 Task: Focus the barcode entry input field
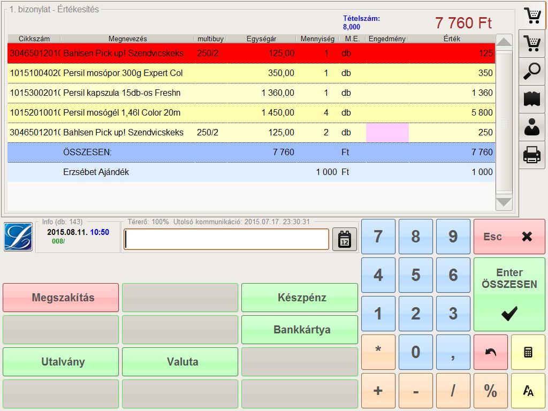point(226,239)
